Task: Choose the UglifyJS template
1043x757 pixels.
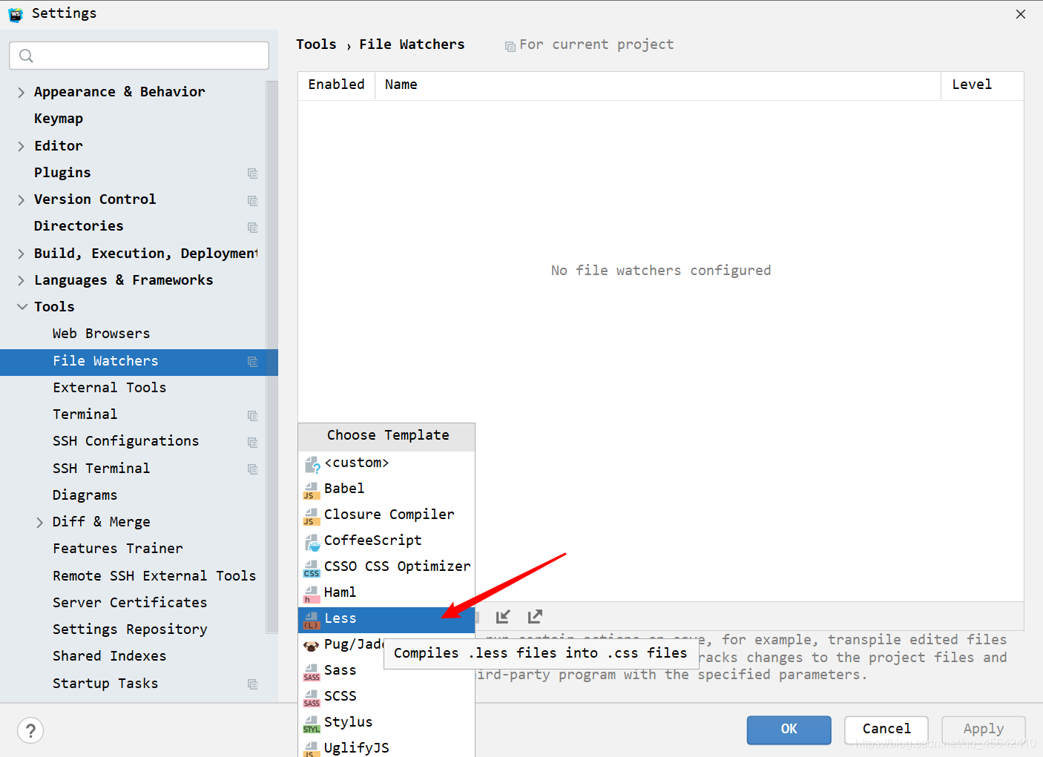Action: (386, 747)
